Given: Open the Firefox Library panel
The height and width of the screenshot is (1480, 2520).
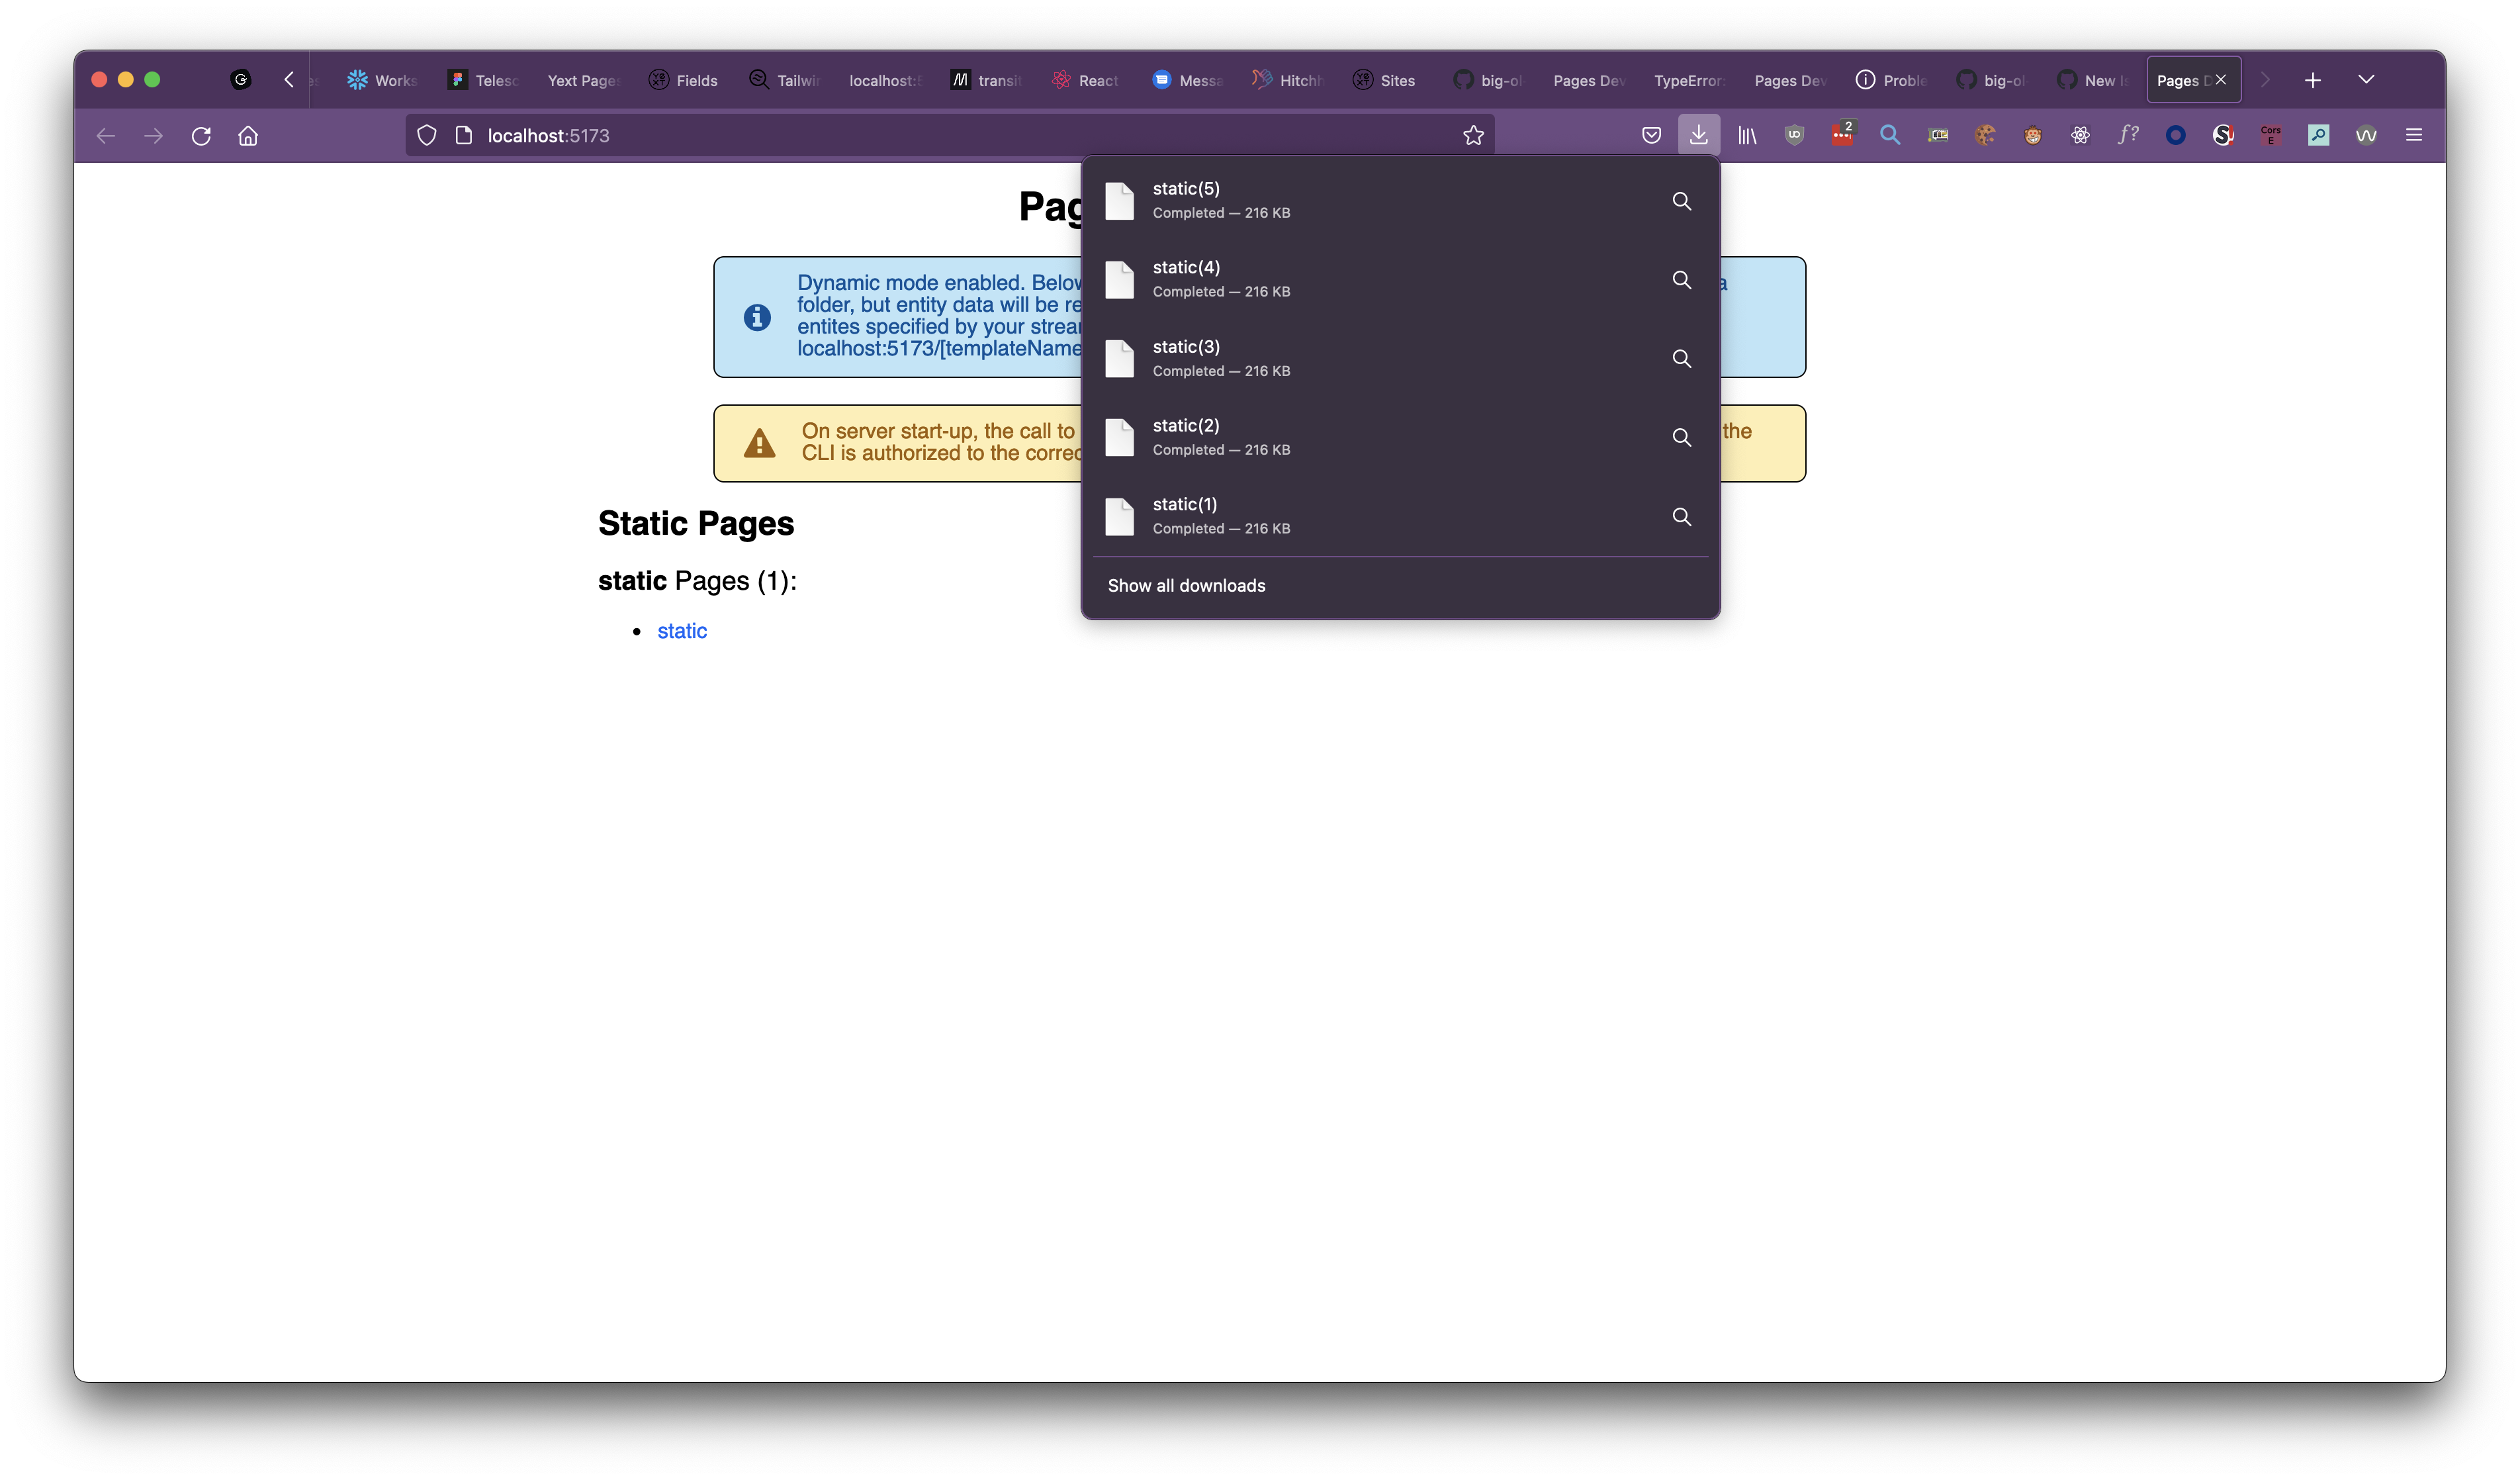Looking at the screenshot, I should pos(1747,135).
